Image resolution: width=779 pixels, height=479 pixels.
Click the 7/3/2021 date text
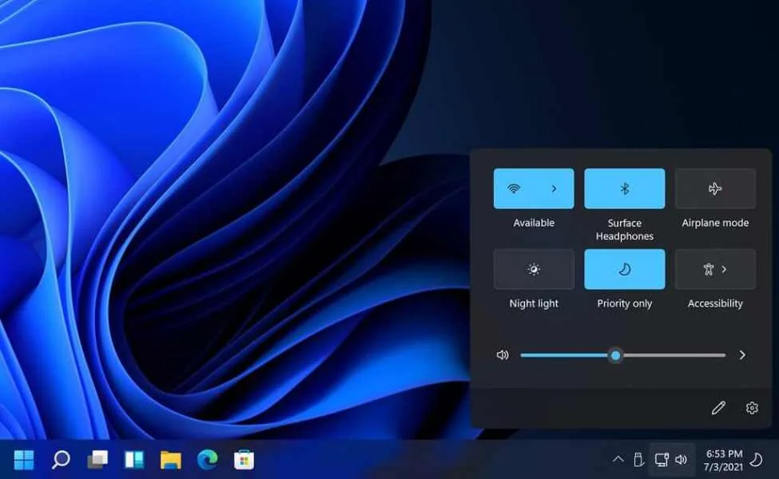(723, 467)
